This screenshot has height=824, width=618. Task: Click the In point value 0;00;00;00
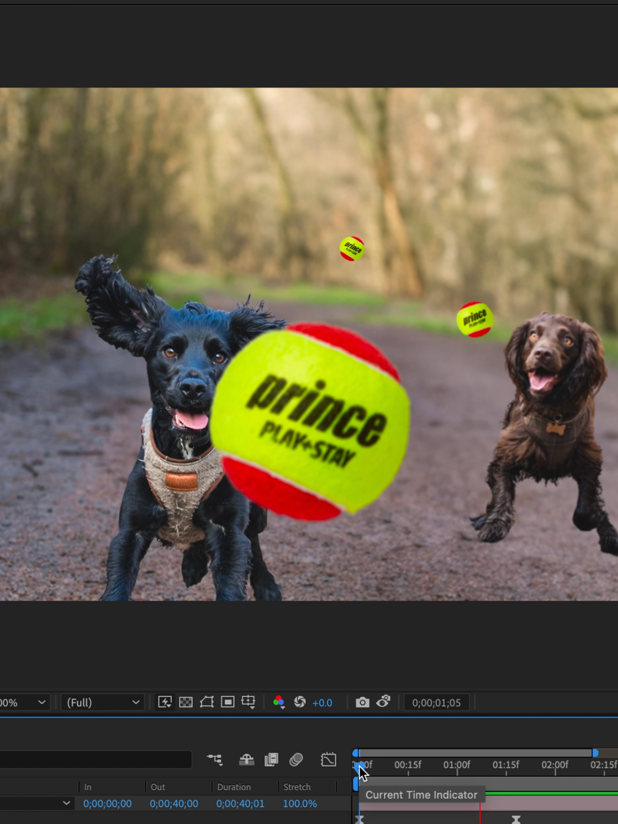(x=108, y=804)
